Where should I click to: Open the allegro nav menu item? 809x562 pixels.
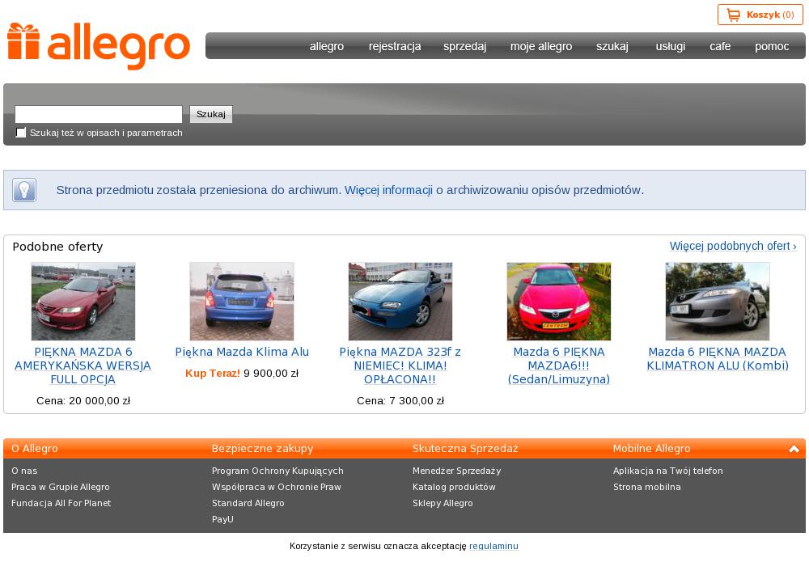point(327,46)
